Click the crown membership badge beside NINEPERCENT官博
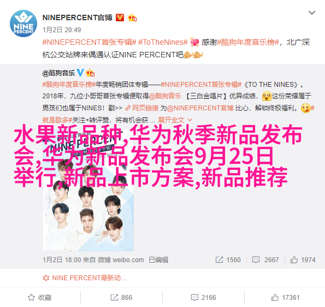This screenshot has height=307, width=325. click(x=132, y=17)
